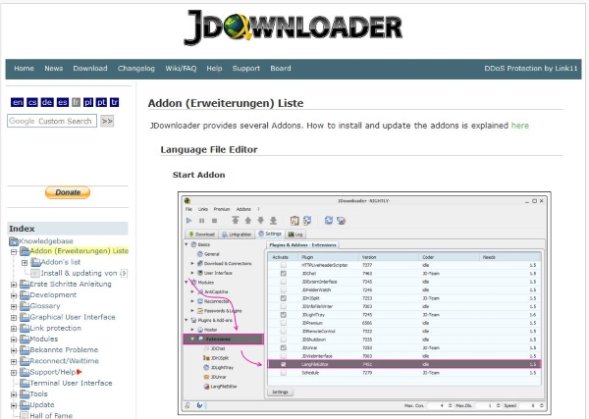Click the DDoS Protection by Link11 link
The image size is (589, 419).
tap(531, 69)
